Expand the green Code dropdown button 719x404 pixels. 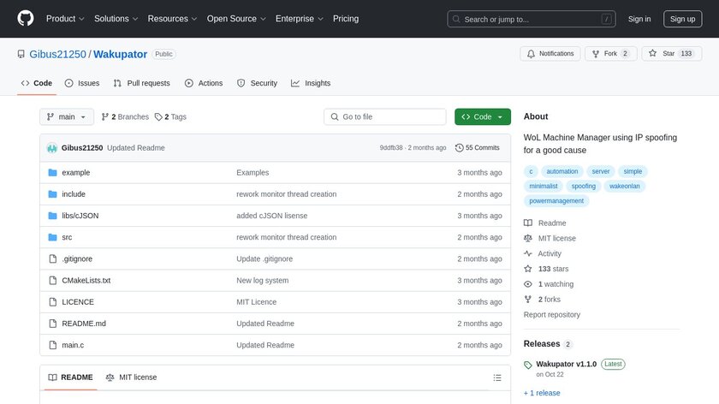[x=482, y=117]
